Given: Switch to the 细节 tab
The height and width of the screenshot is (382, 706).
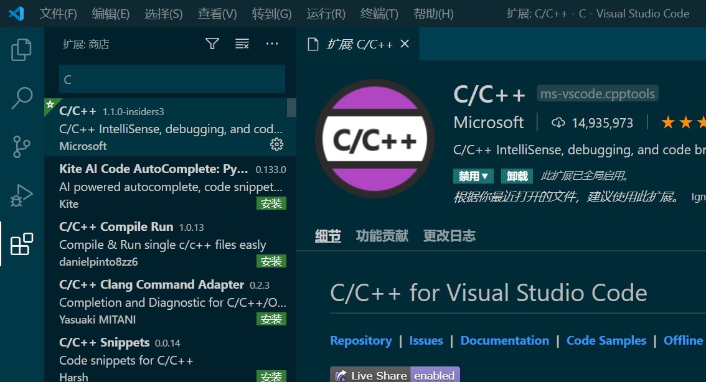Looking at the screenshot, I should (x=327, y=236).
